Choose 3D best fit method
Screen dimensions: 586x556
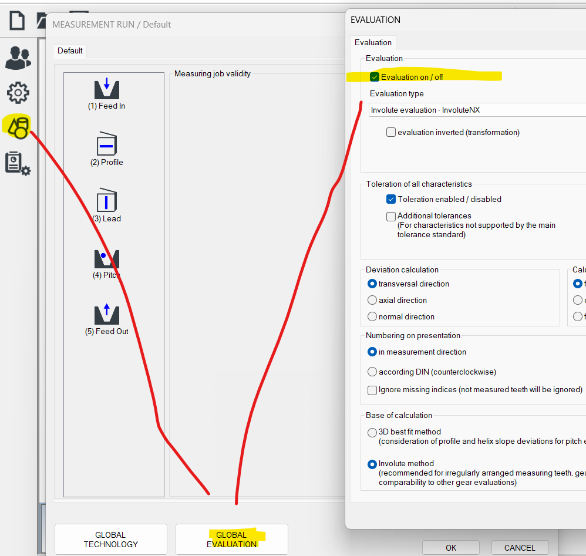372,433
